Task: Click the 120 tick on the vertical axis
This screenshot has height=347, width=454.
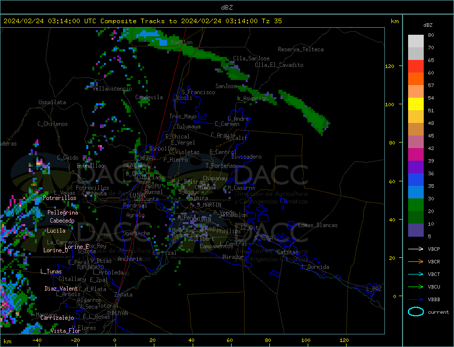Action: click(x=389, y=66)
